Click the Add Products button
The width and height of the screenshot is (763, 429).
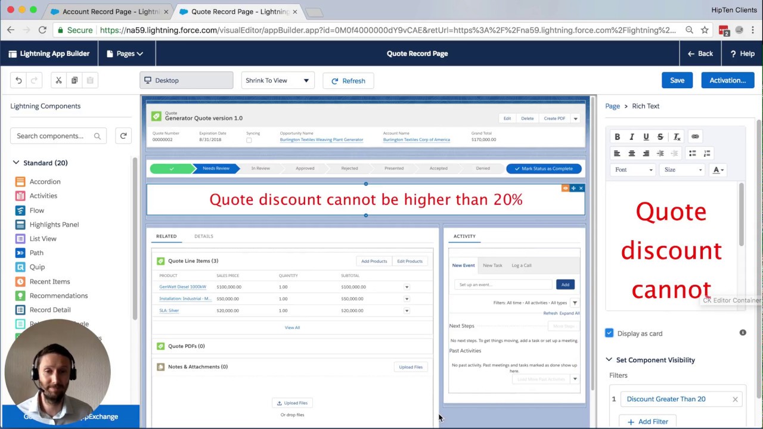click(x=374, y=261)
